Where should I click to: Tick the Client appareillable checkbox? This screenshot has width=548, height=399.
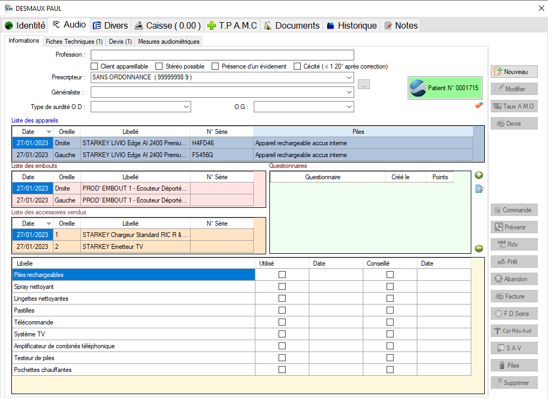(94, 66)
